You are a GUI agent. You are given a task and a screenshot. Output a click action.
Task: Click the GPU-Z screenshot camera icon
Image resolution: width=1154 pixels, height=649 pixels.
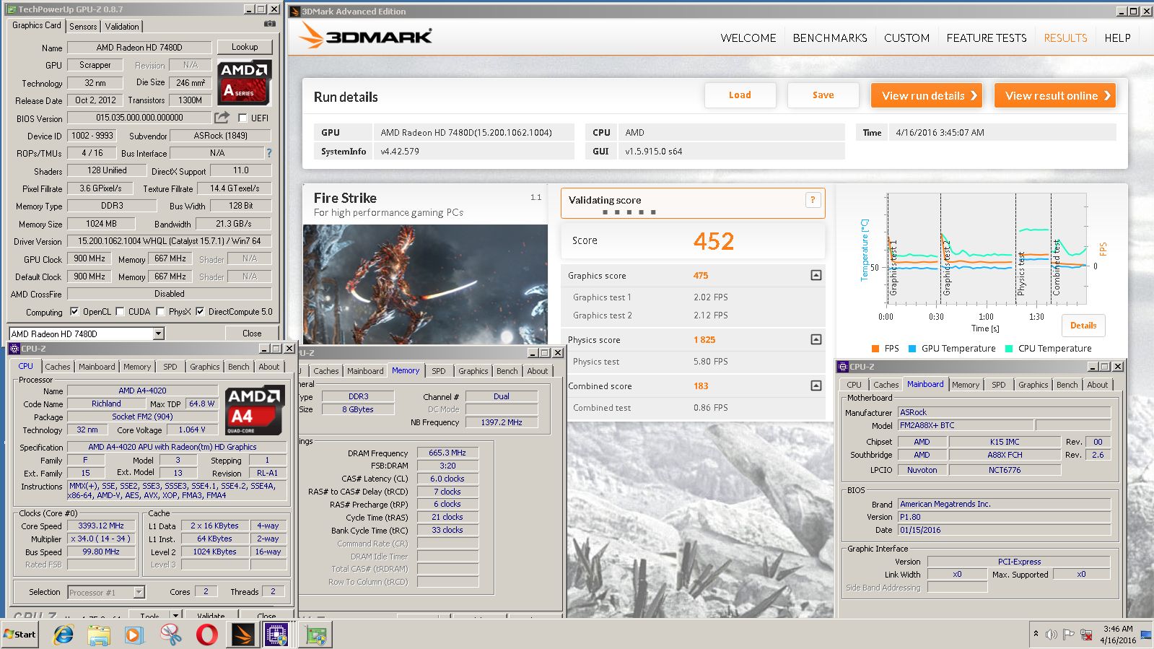(x=270, y=24)
